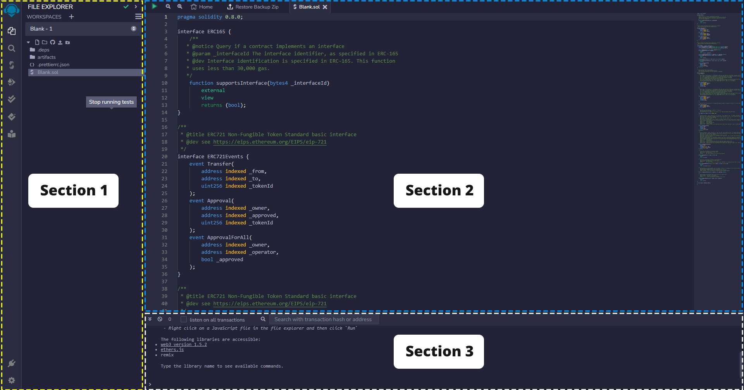Switch to the Home tab
The height and width of the screenshot is (390, 744).
[x=202, y=7]
